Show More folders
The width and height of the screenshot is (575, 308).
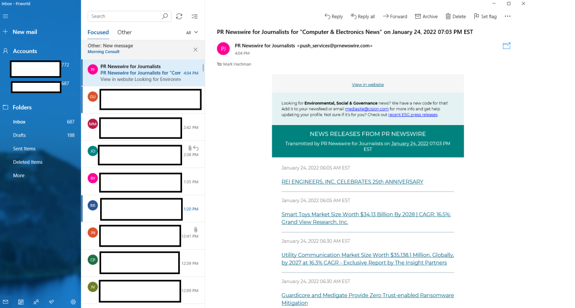click(40, 175)
